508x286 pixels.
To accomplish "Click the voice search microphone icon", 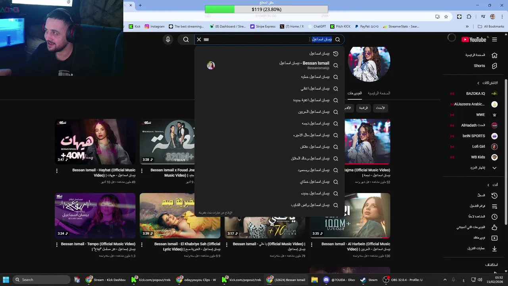I will click(168, 39).
